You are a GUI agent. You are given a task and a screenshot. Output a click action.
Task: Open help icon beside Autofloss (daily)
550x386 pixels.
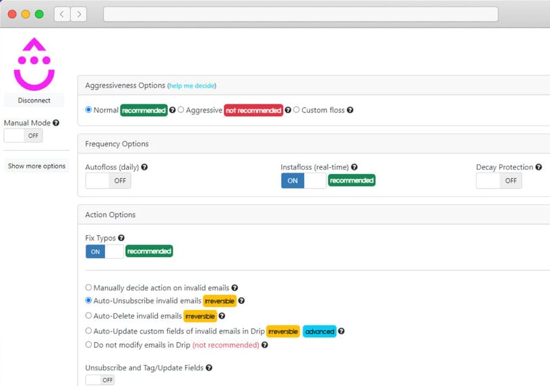[x=144, y=167]
